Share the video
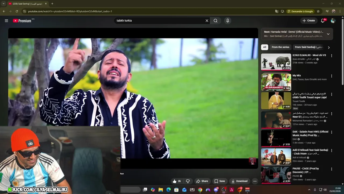Viewport: 344px width, 194px height. tap(202, 181)
